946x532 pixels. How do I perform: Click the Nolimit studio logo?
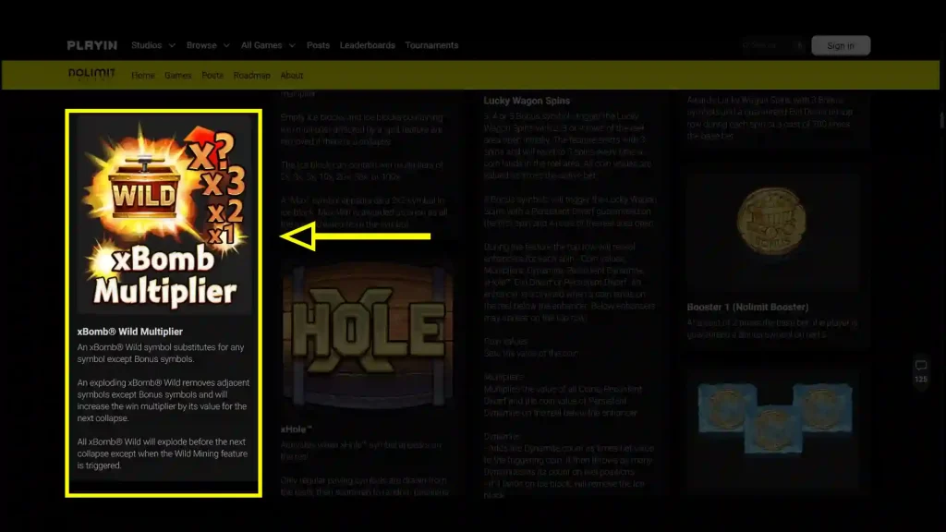coord(91,74)
